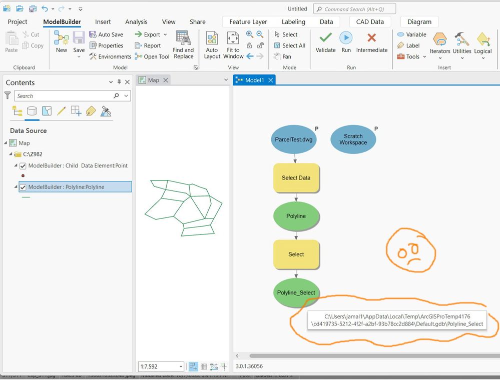Viewport: 500px width, 380px height.
Task: Generate a model Report
Action: 148,45
